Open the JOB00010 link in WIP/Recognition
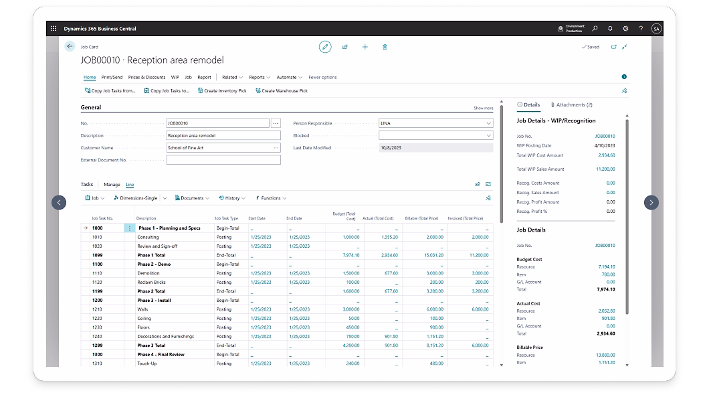The image size is (709, 399). pyautogui.click(x=605, y=136)
